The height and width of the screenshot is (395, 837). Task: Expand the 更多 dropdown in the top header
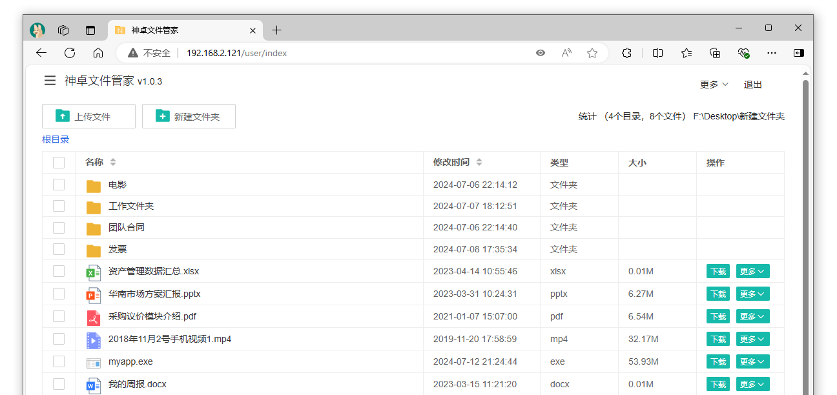tap(714, 85)
